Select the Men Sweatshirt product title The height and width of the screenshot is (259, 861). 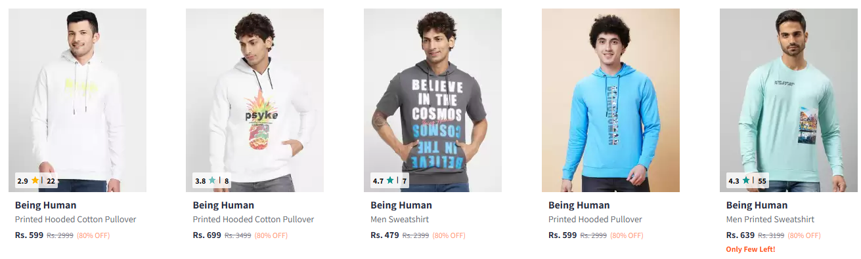(x=399, y=219)
